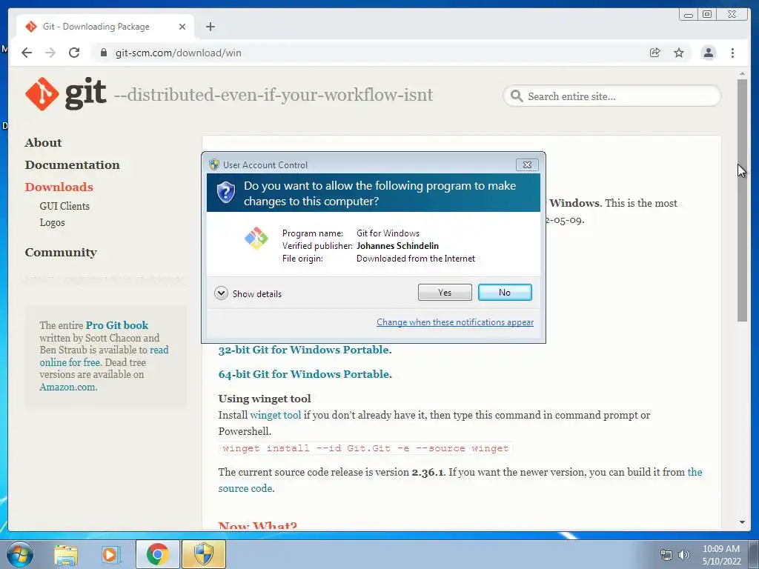Click the volume speaker tray icon
Viewport: 759px width, 569px height.
[x=683, y=555]
